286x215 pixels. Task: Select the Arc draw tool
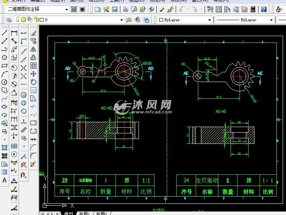tap(4, 74)
